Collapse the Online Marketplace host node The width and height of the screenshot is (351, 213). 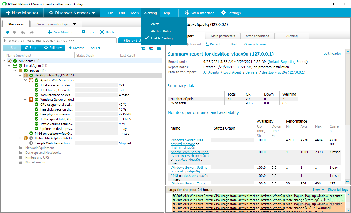20,138
